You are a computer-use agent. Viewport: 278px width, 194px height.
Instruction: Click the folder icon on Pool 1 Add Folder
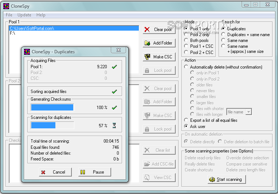tap(147, 43)
